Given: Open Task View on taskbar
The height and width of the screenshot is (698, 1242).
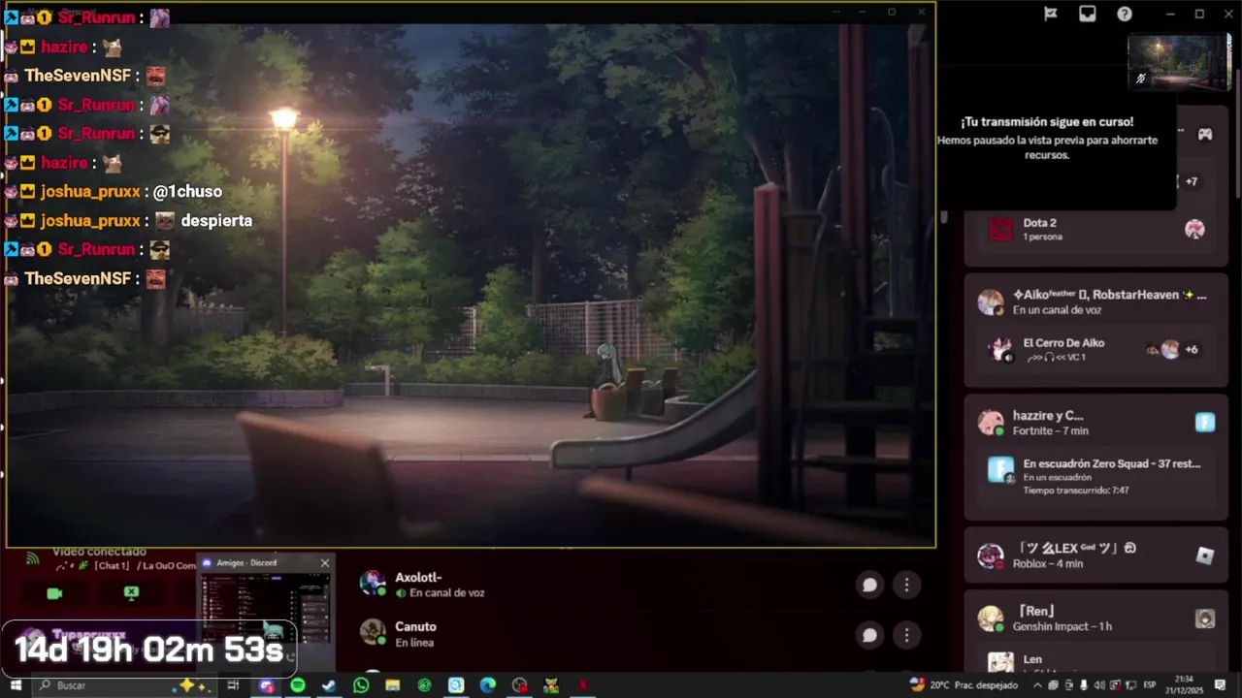Looking at the screenshot, I should point(233,685).
